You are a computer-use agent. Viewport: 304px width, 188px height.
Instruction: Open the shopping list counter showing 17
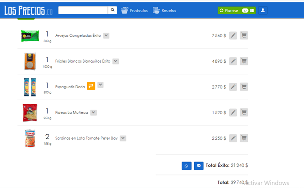pyautogui.click(x=248, y=10)
